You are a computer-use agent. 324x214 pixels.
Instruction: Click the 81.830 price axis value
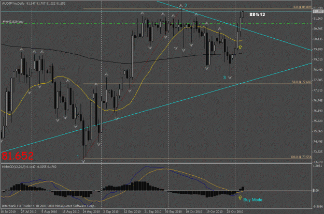pos(318,8)
